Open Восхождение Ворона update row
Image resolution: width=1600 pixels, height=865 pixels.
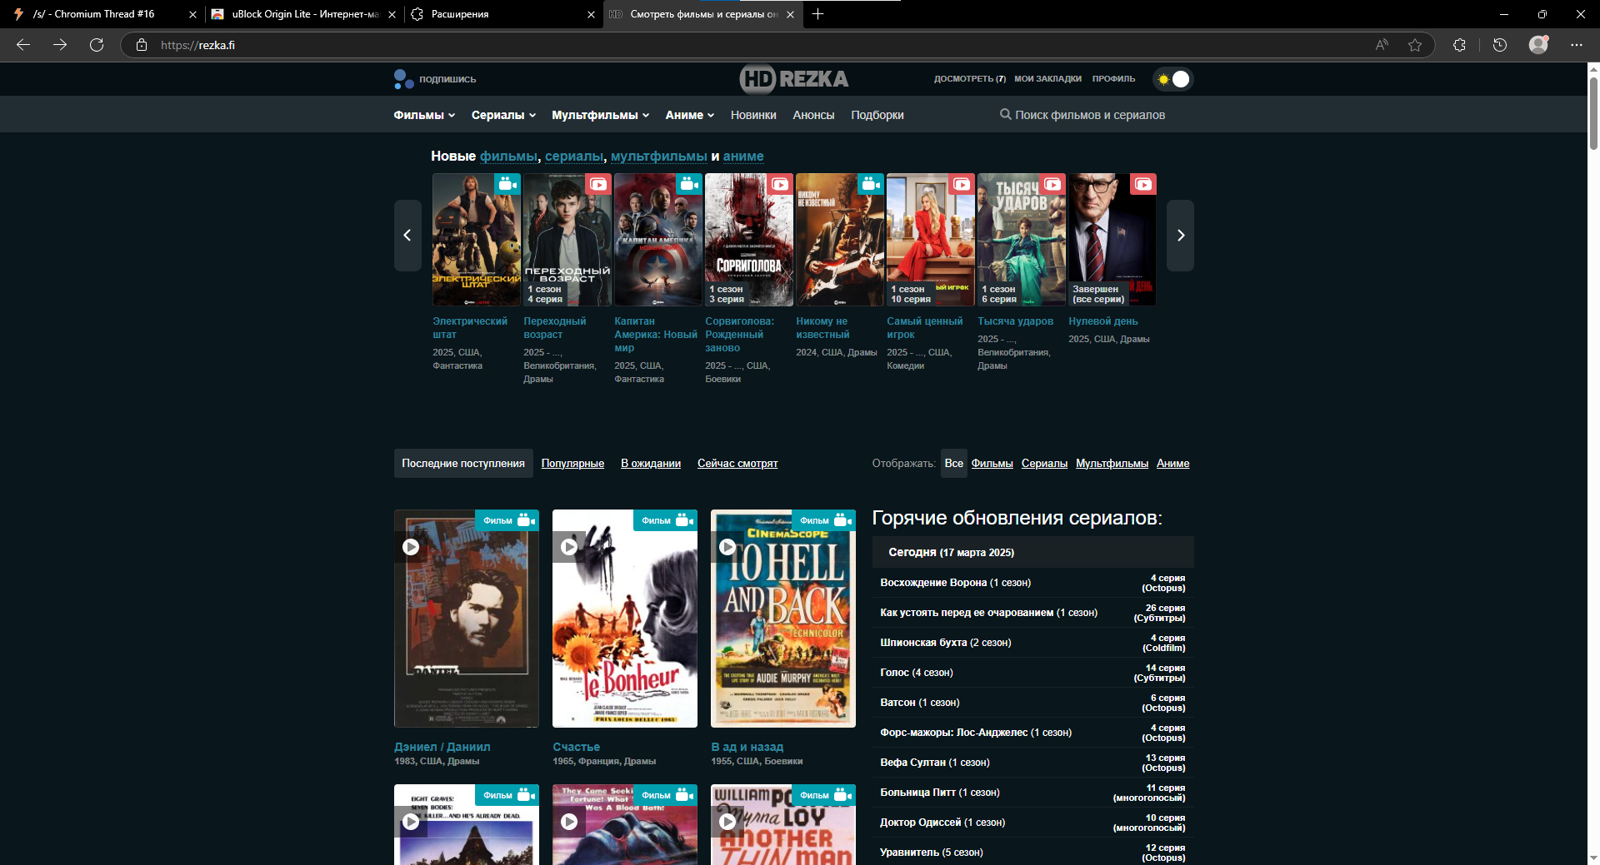tap(1033, 583)
